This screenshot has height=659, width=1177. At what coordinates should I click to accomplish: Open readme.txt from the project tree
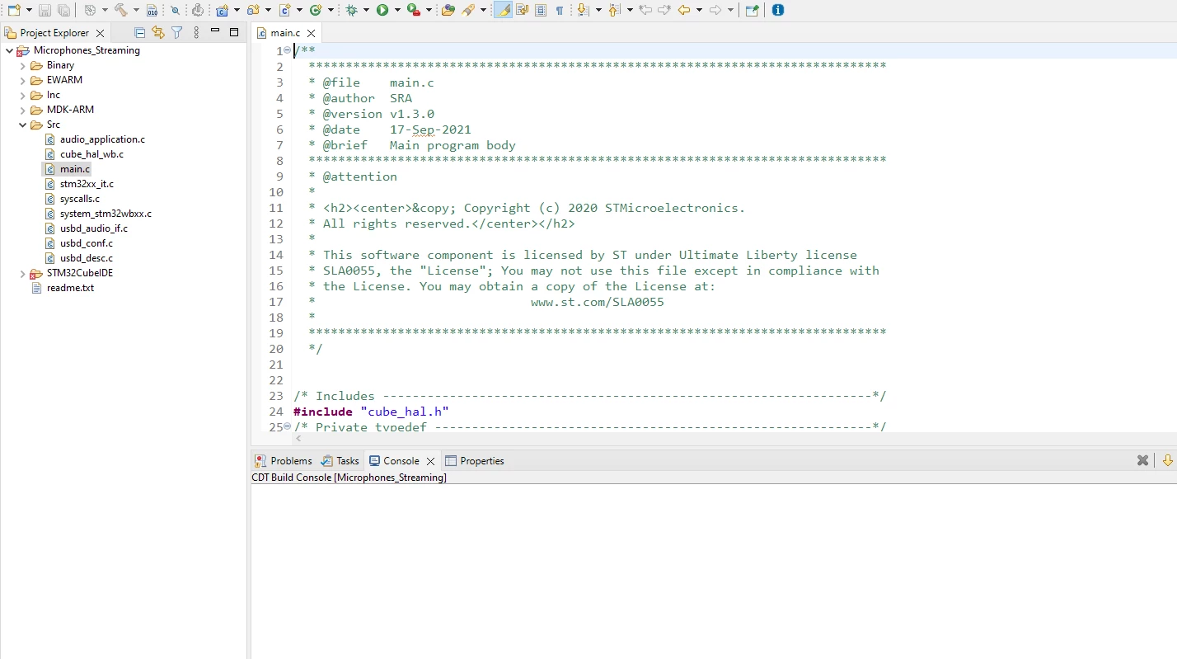(x=70, y=288)
